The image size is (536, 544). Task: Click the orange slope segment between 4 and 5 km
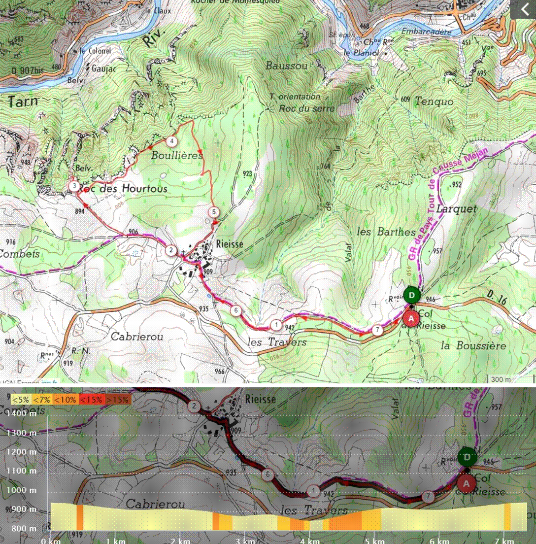[x=345, y=521]
